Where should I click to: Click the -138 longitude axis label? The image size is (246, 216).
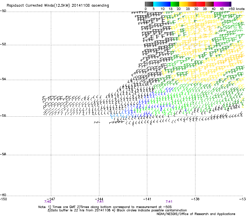(x=195, y=199)
